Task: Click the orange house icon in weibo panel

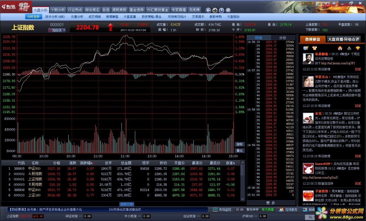Action: click(x=340, y=48)
